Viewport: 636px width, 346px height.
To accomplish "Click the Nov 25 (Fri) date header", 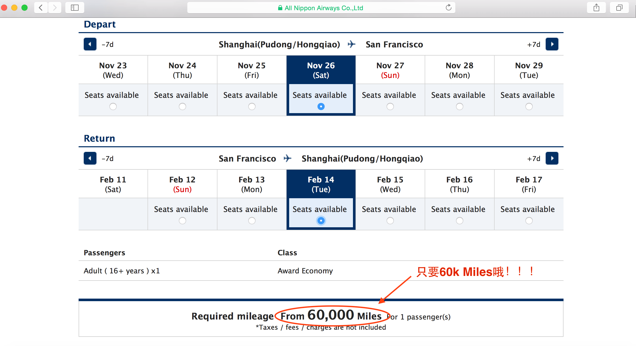I will click(252, 70).
